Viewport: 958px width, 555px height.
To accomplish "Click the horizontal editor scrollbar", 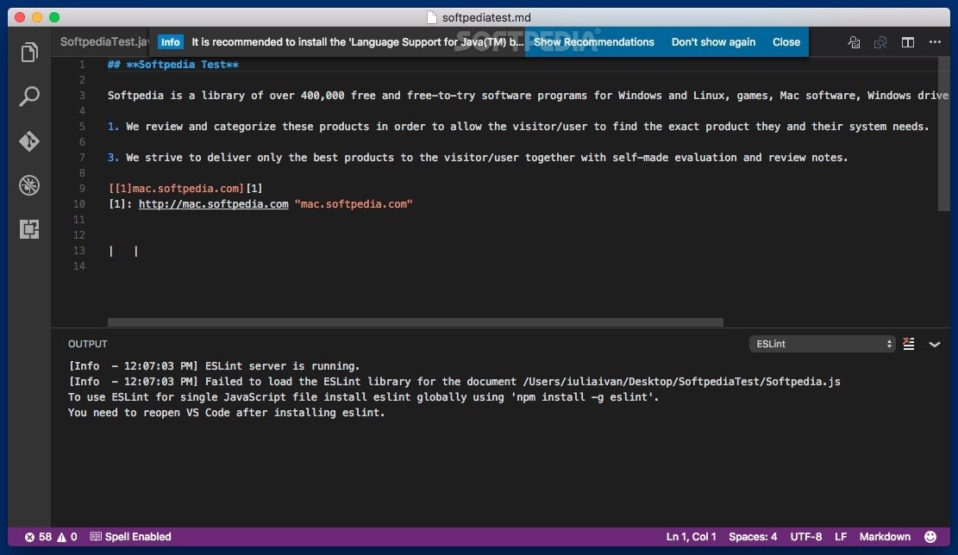I will coord(416,321).
